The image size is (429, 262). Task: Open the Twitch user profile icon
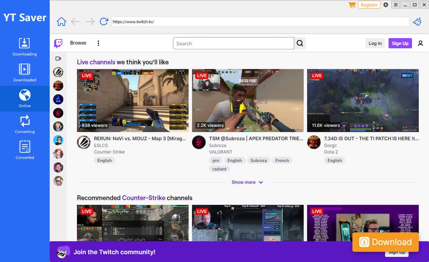pos(420,43)
